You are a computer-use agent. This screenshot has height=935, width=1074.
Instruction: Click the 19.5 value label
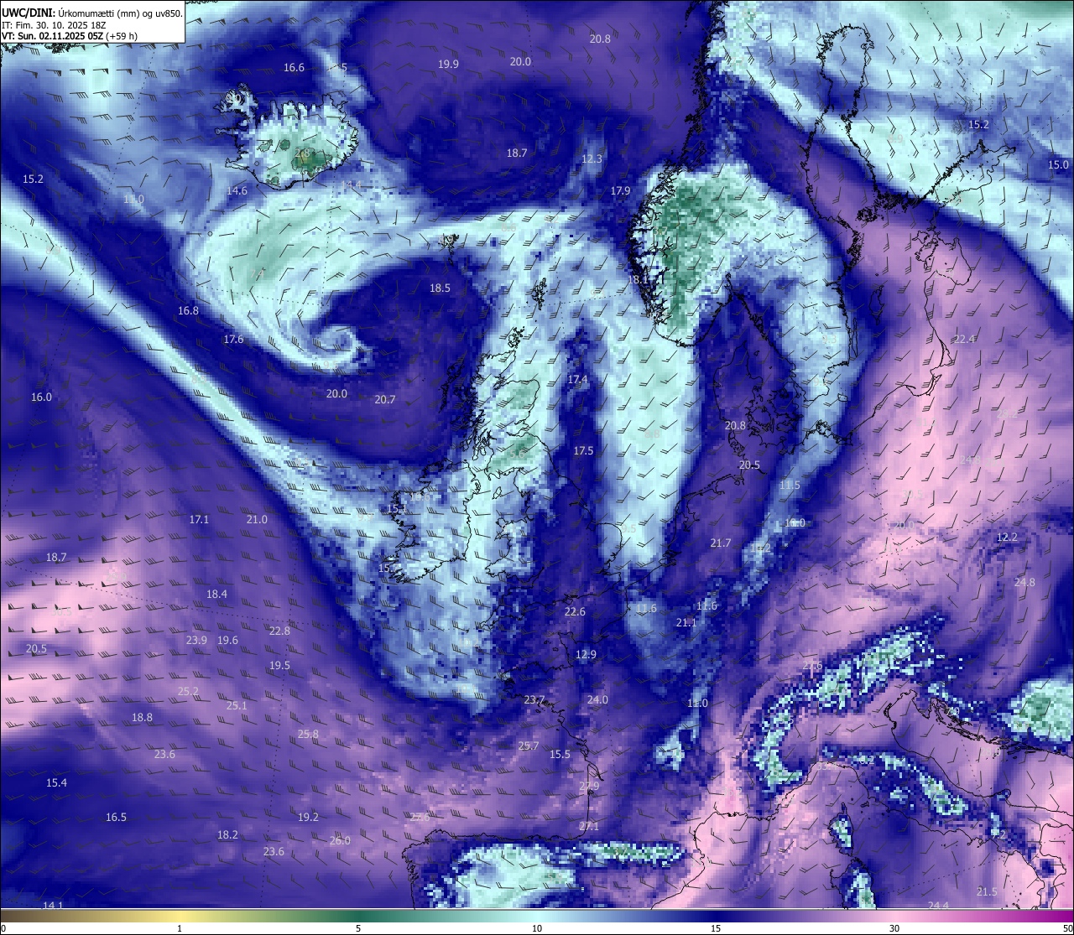point(279,665)
